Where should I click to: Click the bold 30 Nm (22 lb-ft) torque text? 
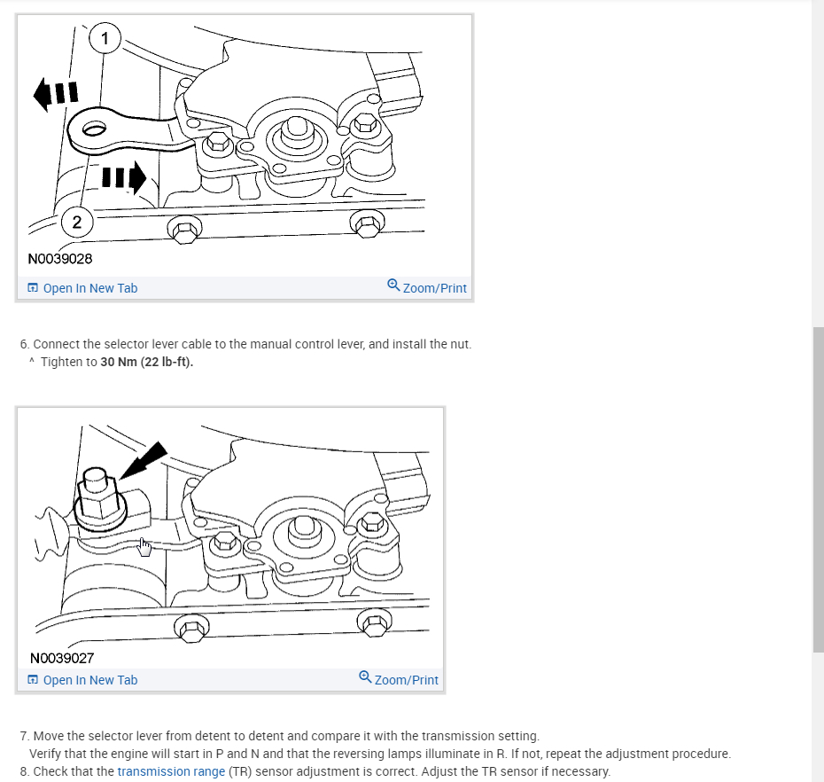[x=146, y=362]
